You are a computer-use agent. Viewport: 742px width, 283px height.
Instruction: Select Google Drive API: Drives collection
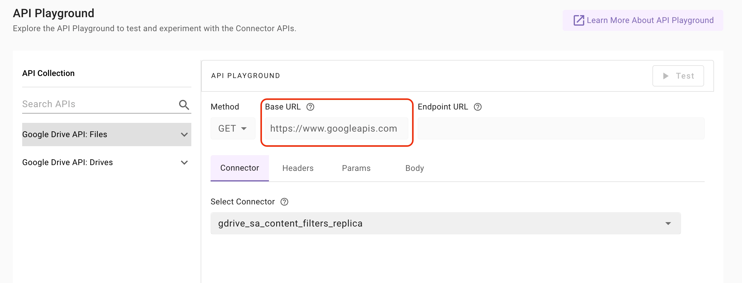point(67,162)
